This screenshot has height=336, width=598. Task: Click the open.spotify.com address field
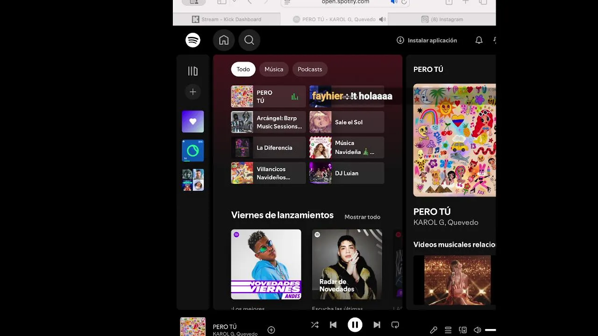(345, 2)
